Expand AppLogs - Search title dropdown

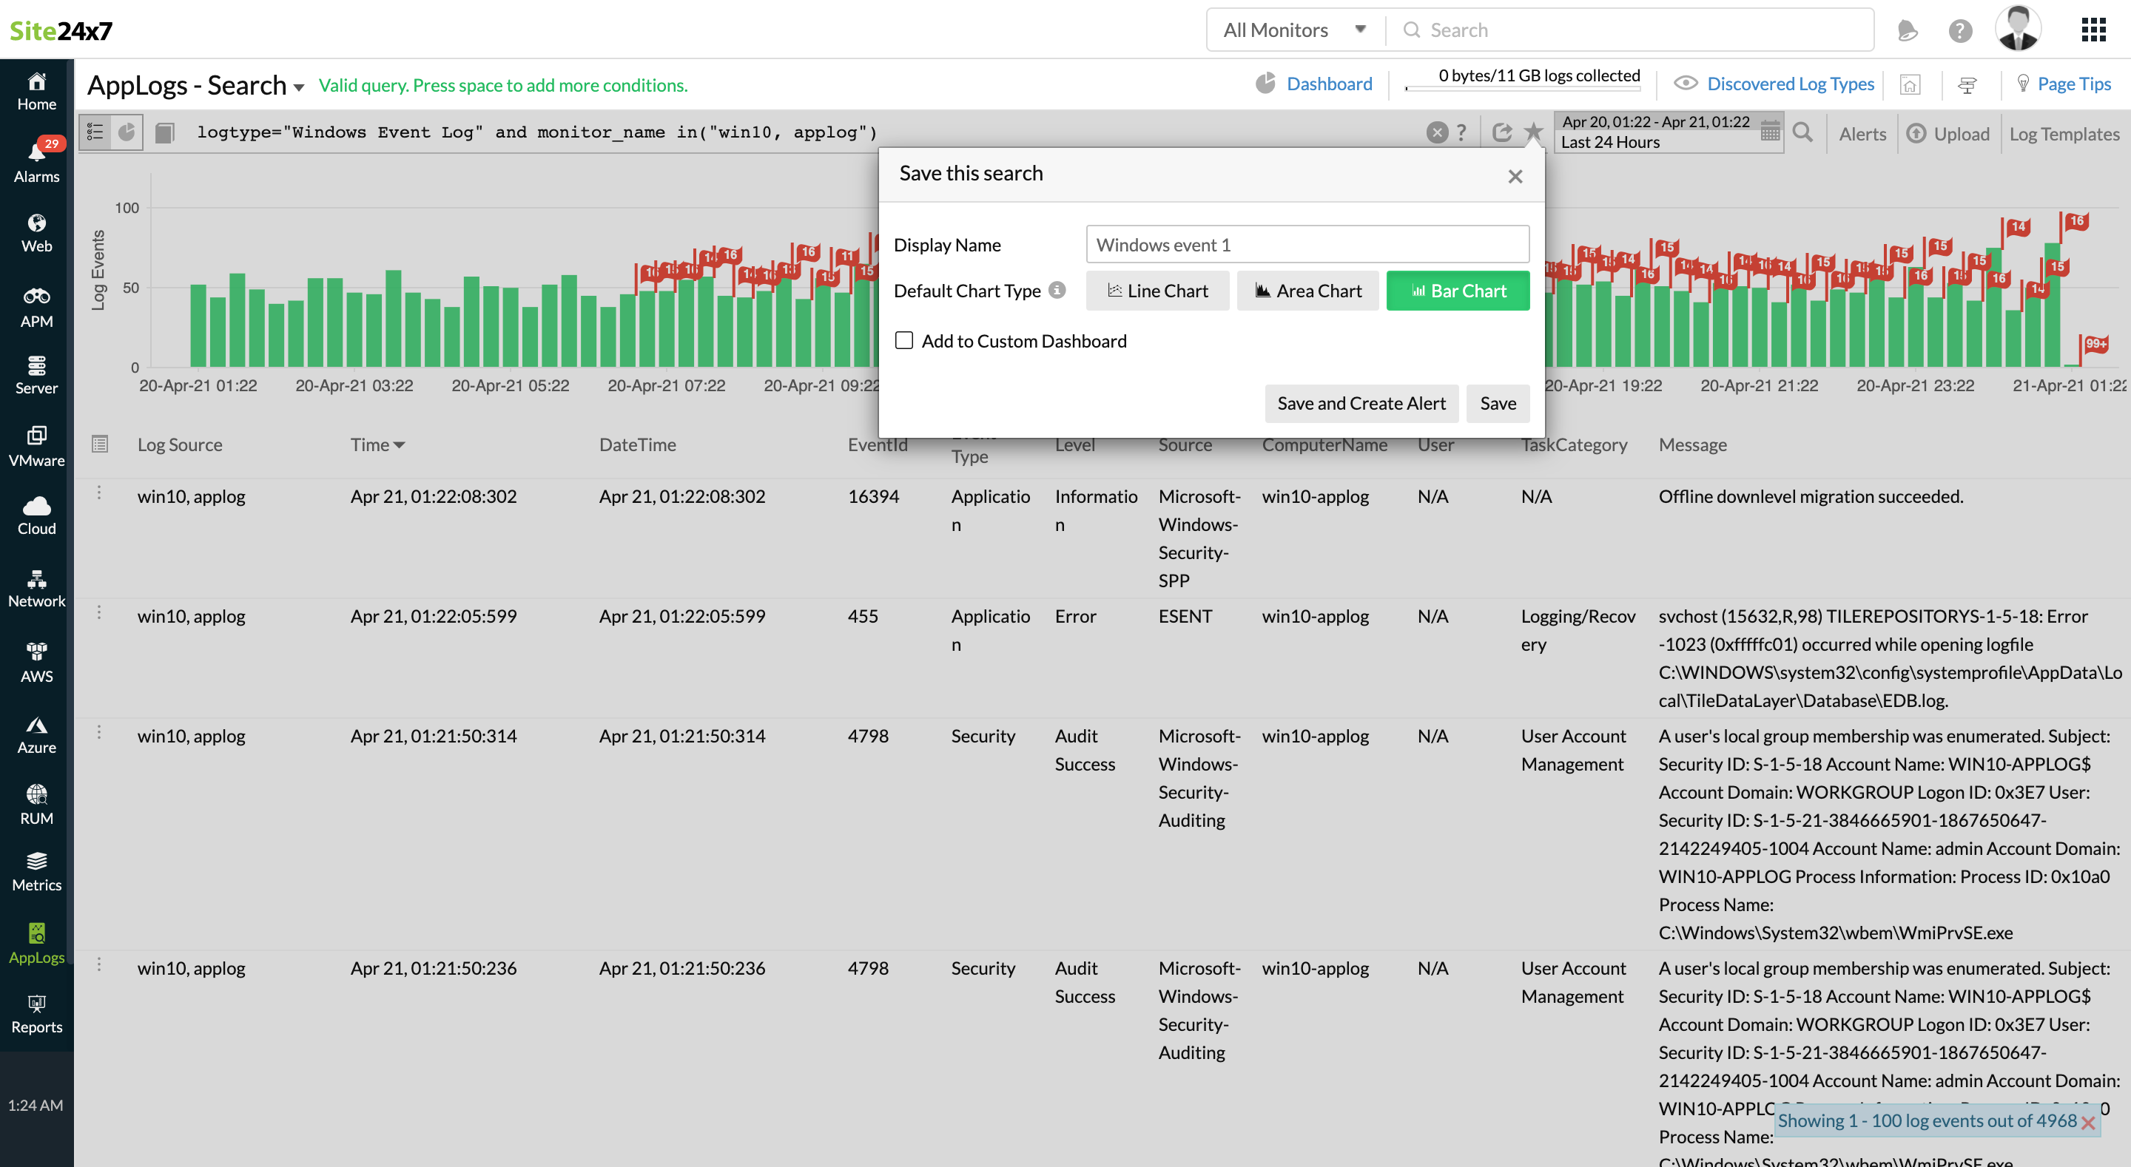pyautogui.click(x=299, y=87)
